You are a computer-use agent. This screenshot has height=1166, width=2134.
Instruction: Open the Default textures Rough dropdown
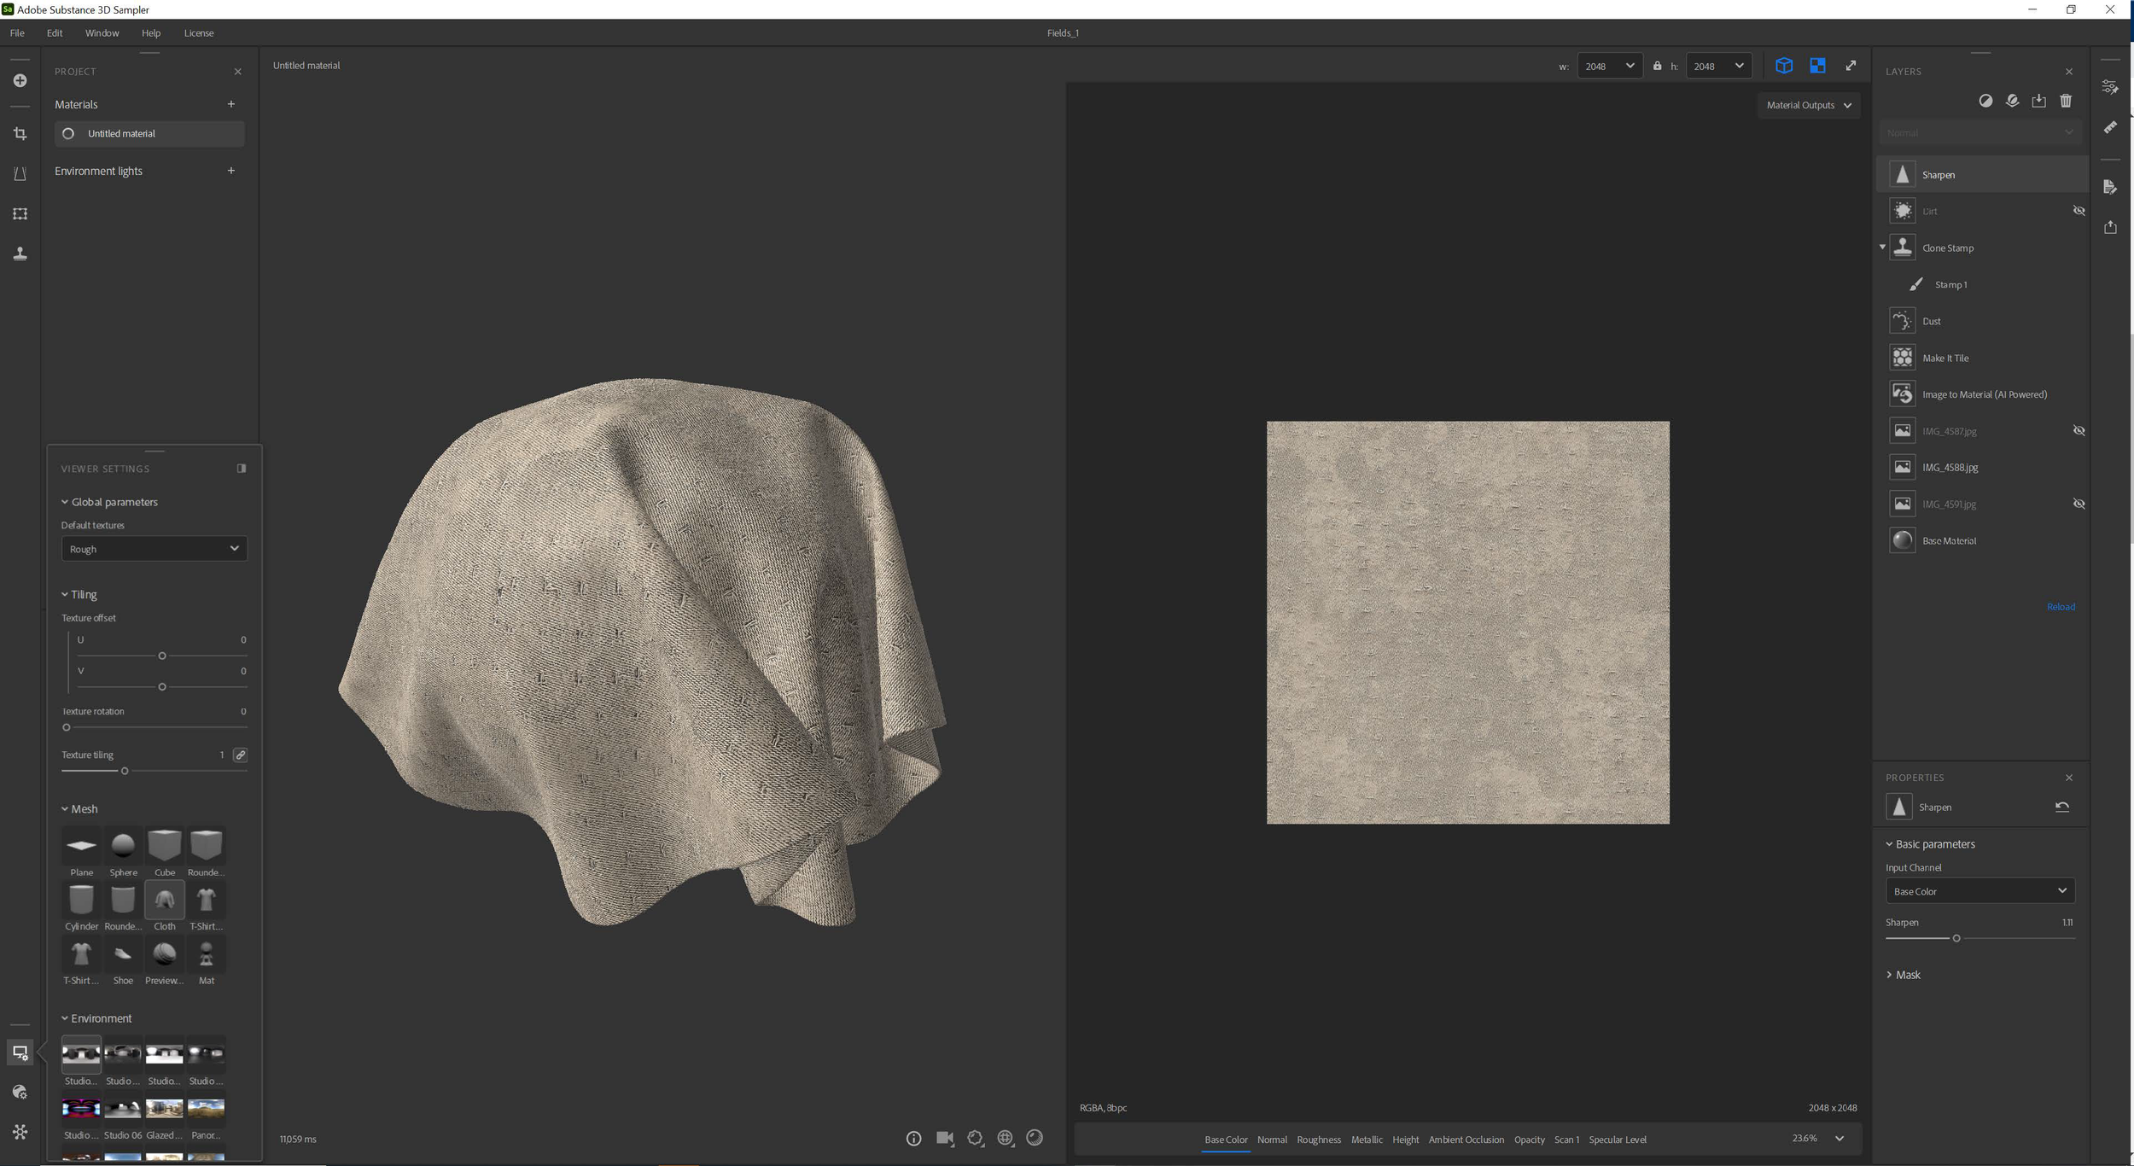[154, 549]
